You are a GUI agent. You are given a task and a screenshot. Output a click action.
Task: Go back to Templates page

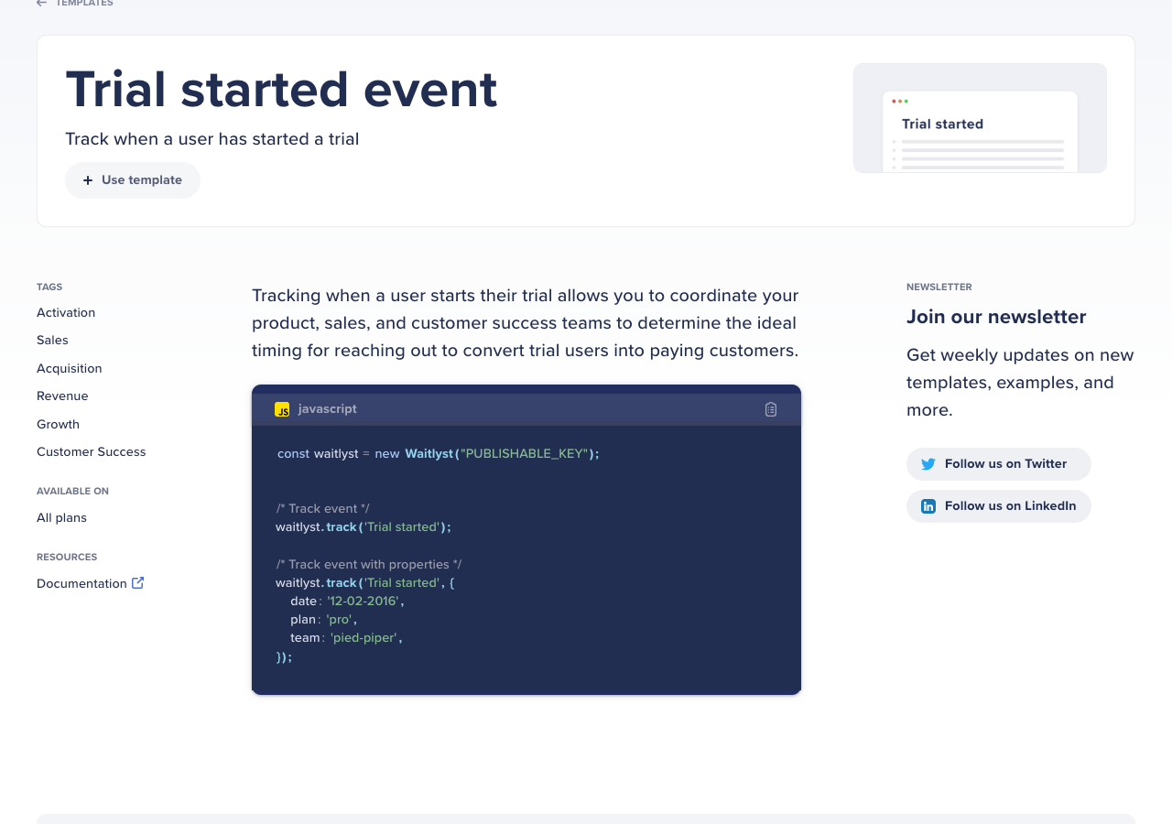(84, 3)
